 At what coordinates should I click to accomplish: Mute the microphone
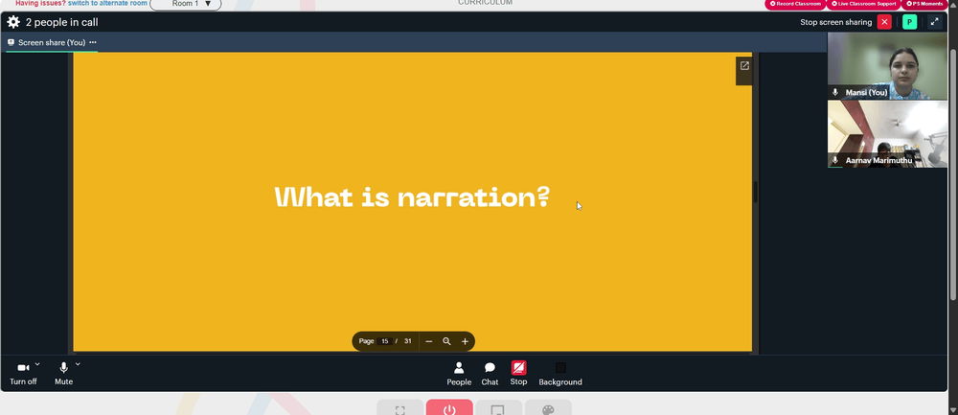63,374
